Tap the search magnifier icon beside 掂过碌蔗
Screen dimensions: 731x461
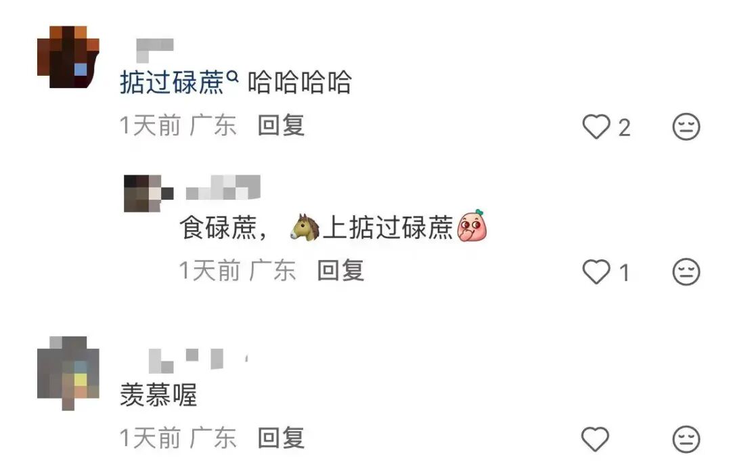coord(232,76)
